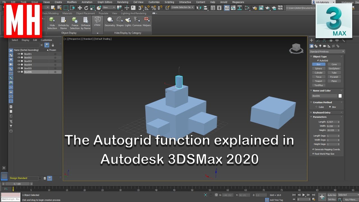Open the View reference coordinate dropdown
This screenshot has width=359, height=202.
tap(109, 7)
